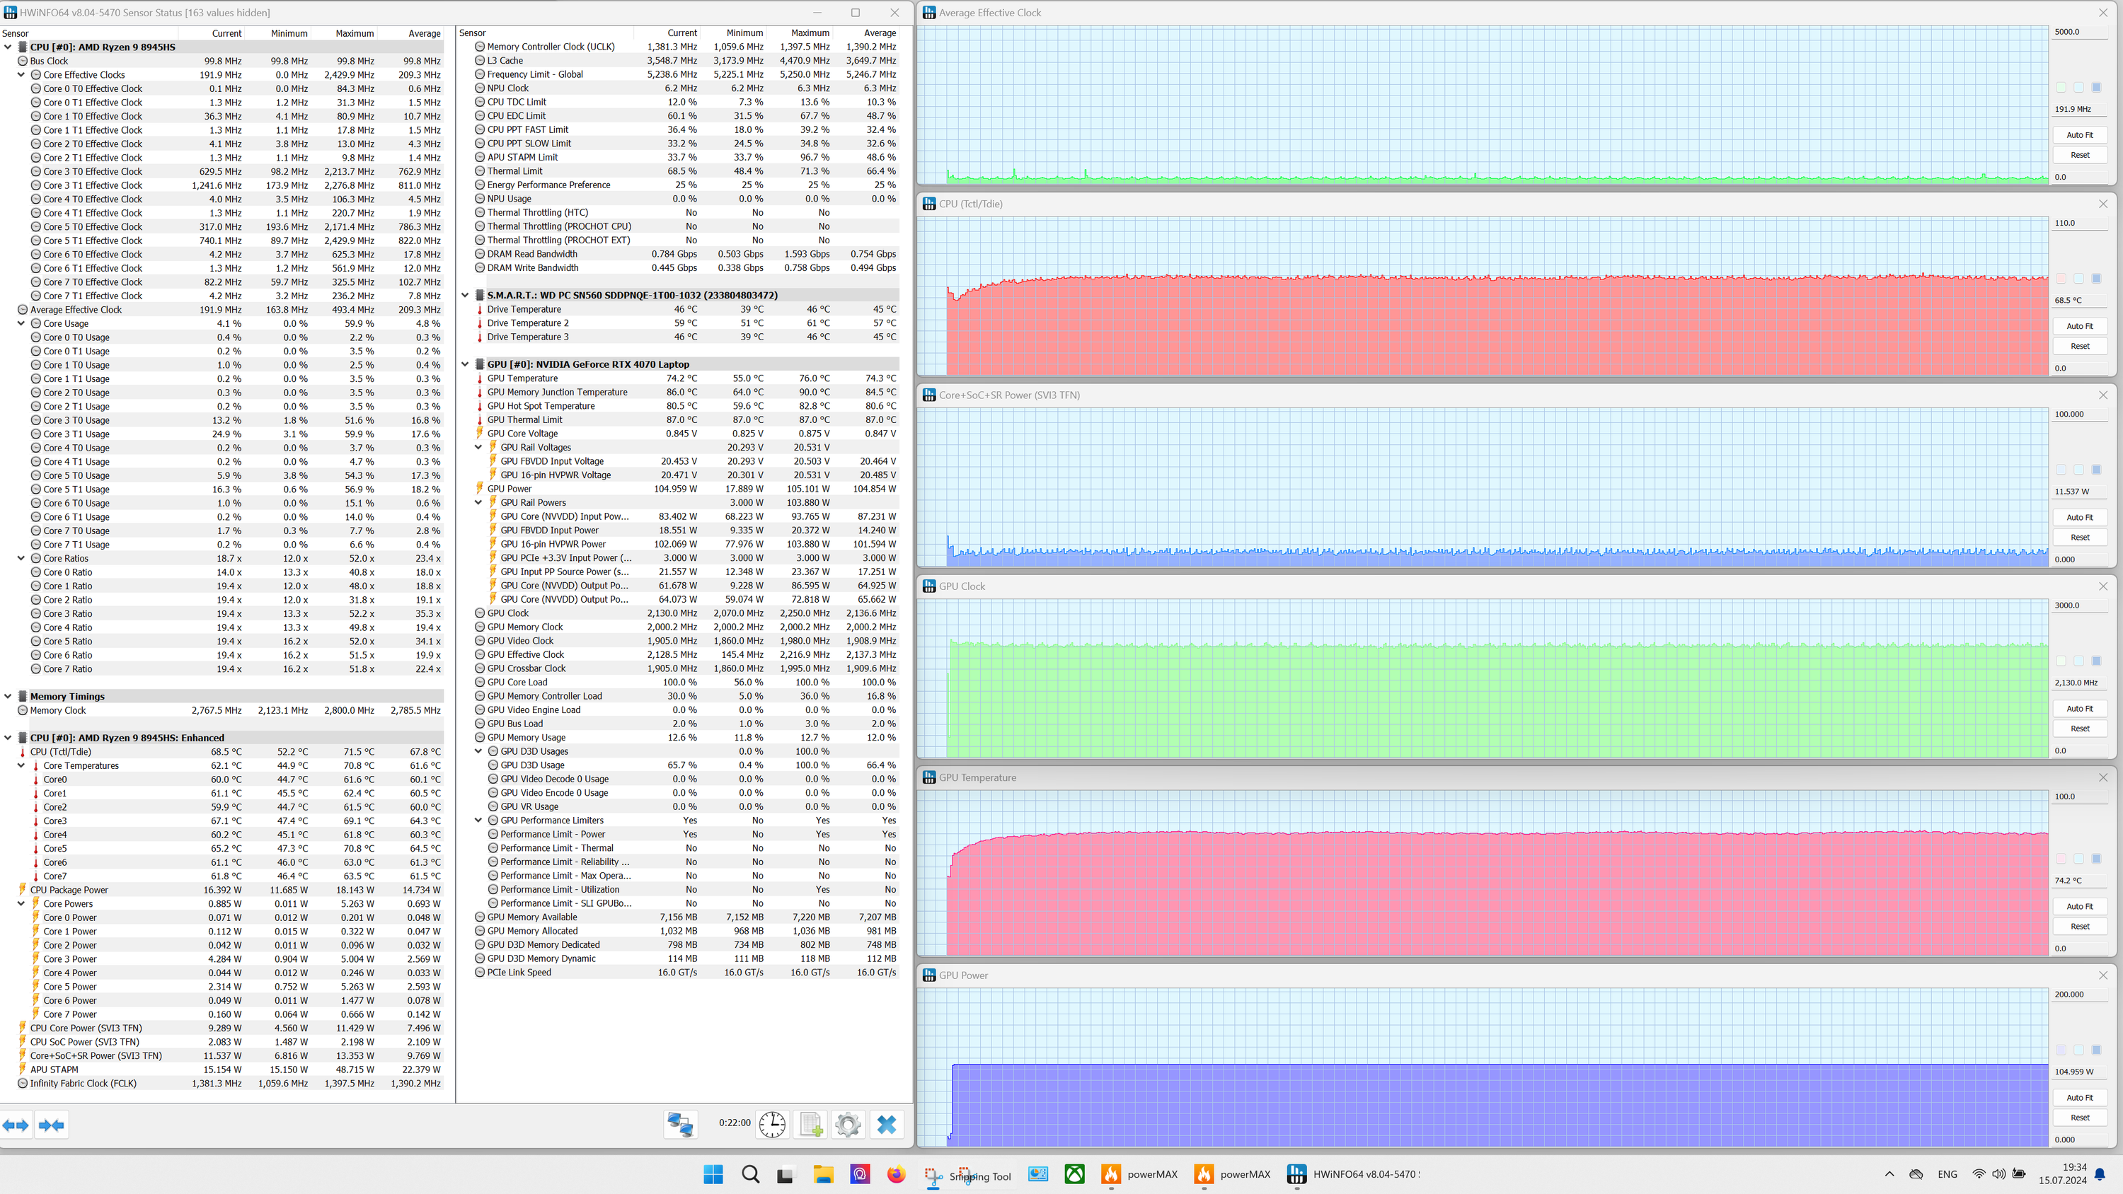Image resolution: width=2123 pixels, height=1194 pixels.
Task: Click green color swatch on GPU Clock graph
Action: pyautogui.click(x=2060, y=661)
